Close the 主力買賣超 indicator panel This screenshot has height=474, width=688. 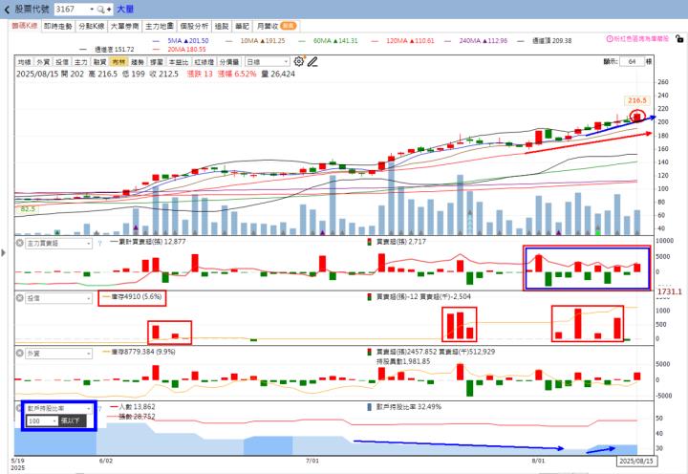tap(20, 243)
